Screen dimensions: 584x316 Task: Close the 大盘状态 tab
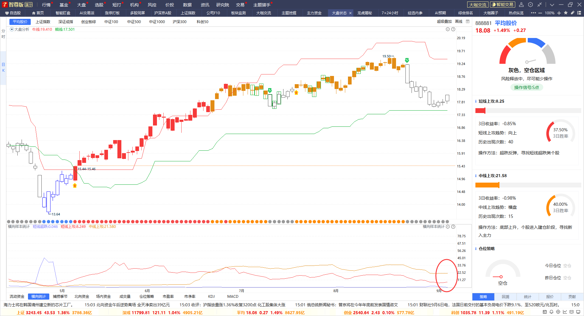[x=350, y=13]
